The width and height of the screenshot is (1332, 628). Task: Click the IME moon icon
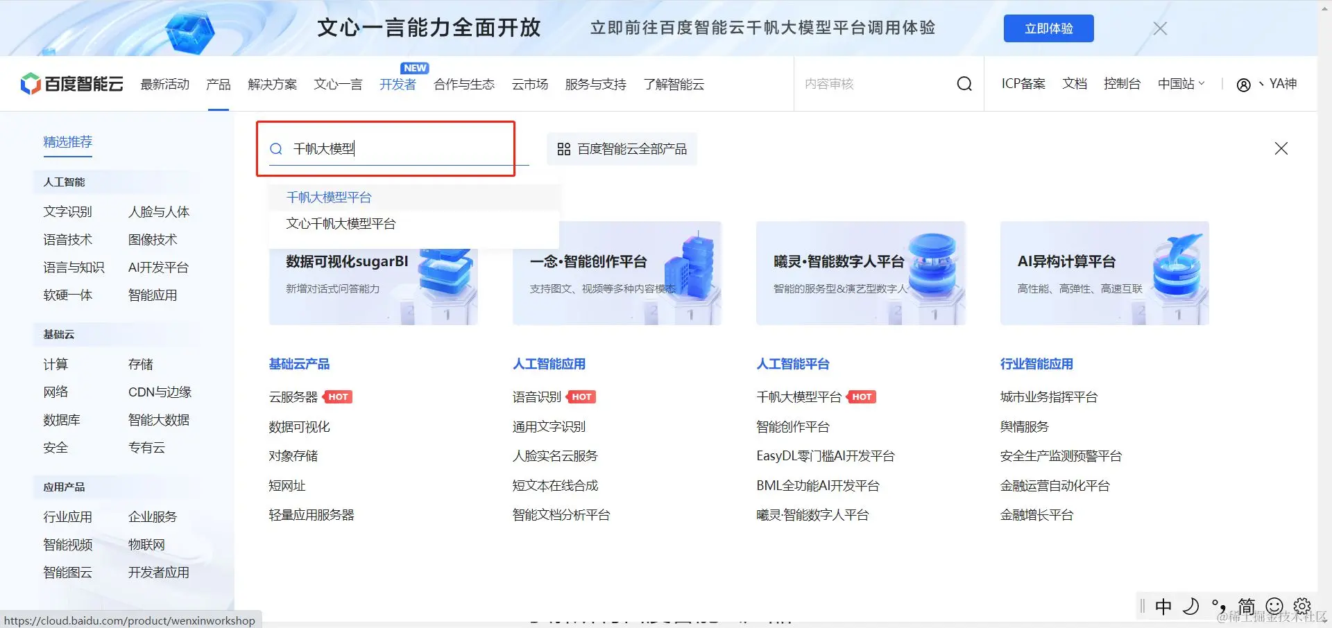(x=1191, y=607)
